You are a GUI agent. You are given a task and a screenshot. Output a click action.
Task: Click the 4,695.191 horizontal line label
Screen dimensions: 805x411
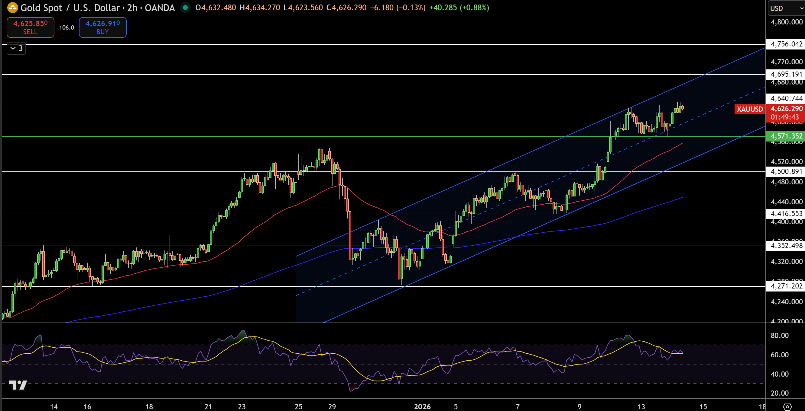(x=786, y=74)
